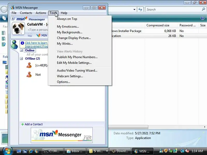The image size is (207, 155).
Task: Select Publish My Phone Numbers...
Action: (80, 57)
